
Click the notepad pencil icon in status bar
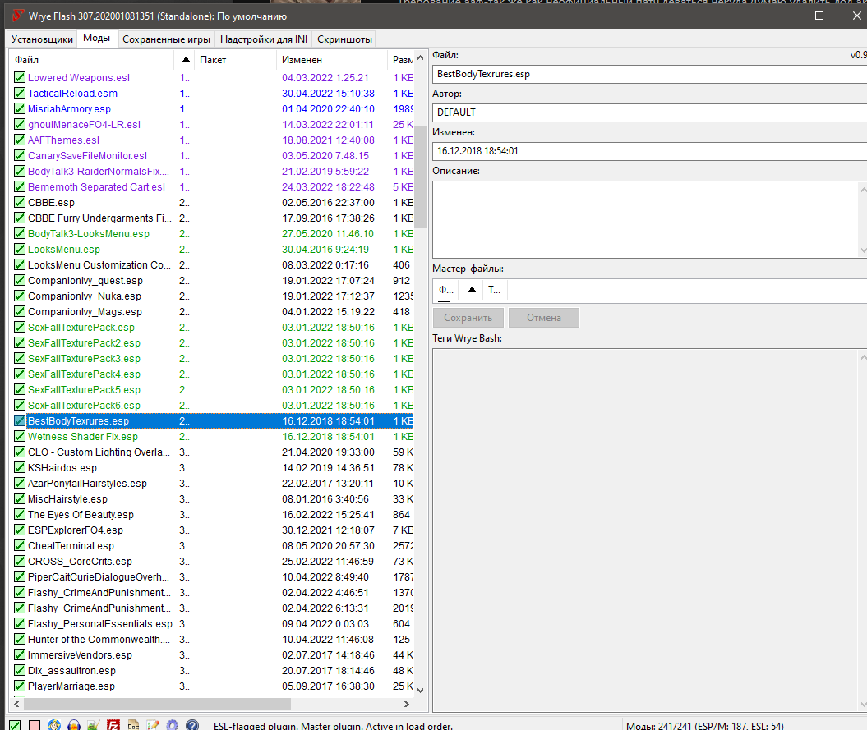tap(153, 725)
